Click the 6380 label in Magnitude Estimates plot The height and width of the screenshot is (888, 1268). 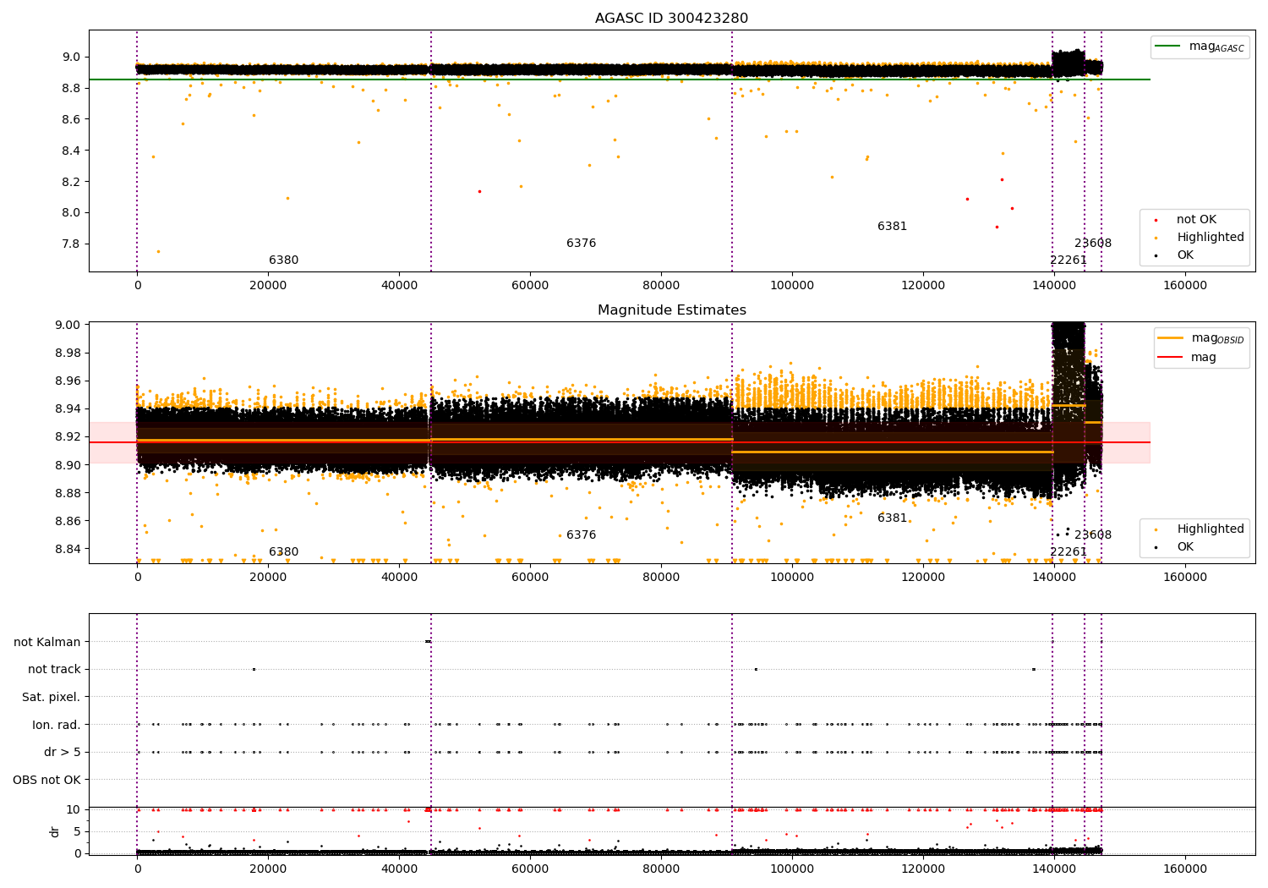pyautogui.click(x=283, y=552)
